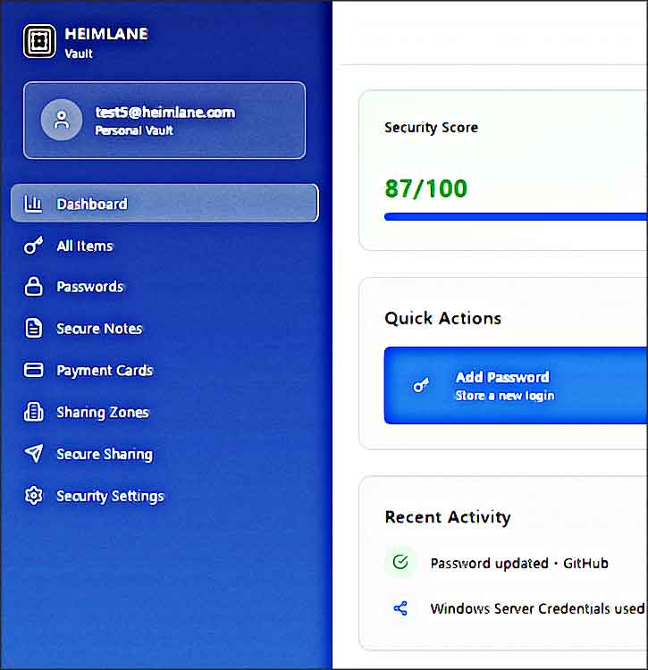
Task: Click the Secure Sharing paper plane icon
Action: [x=33, y=453]
